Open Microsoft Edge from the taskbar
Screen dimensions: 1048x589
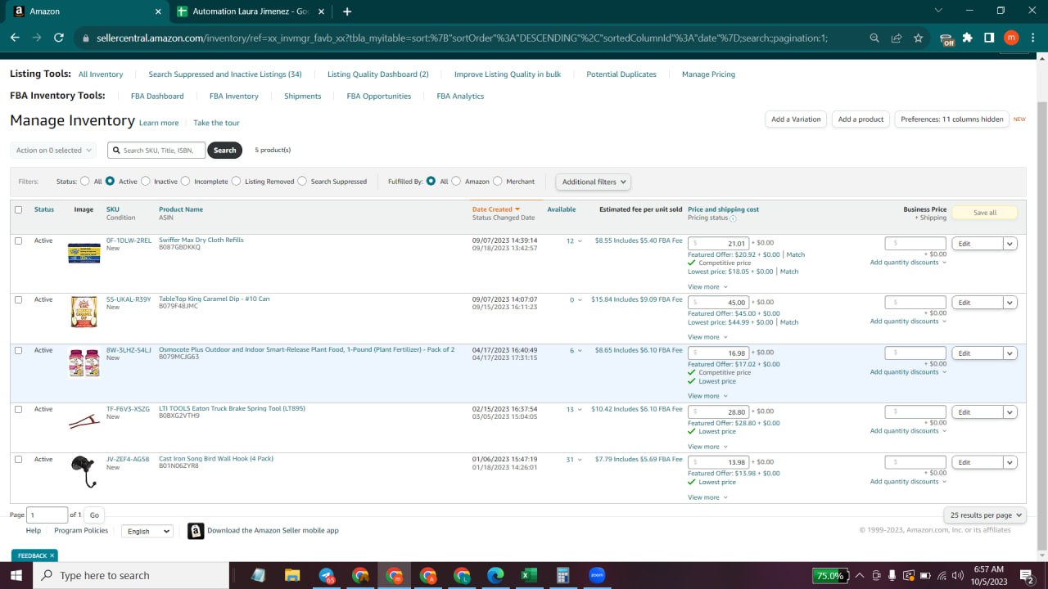[495, 575]
